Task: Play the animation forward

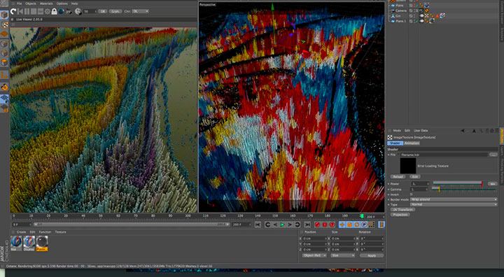Action: (x=283, y=225)
